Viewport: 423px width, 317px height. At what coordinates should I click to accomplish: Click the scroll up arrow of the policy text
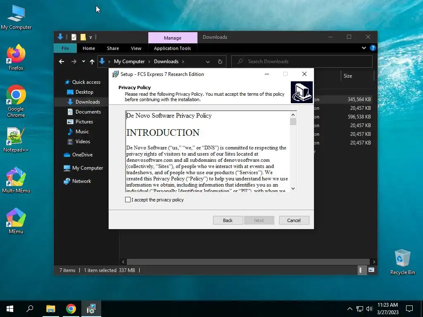[293, 115]
